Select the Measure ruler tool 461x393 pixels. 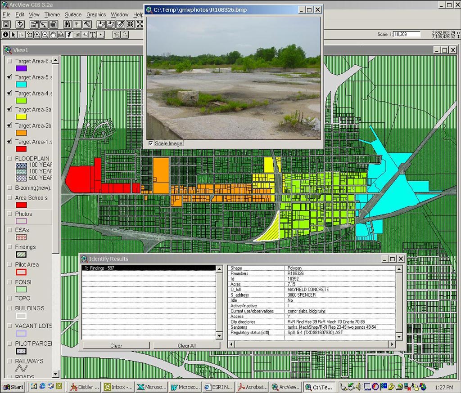click(x=61, y=35)
